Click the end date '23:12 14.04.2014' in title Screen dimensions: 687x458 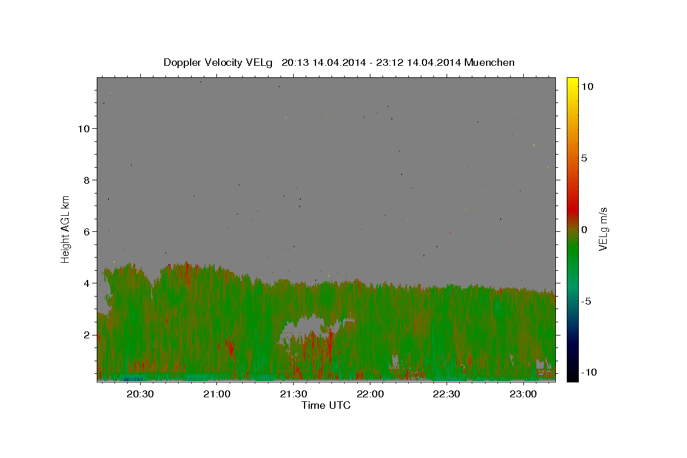coord(419,62)
